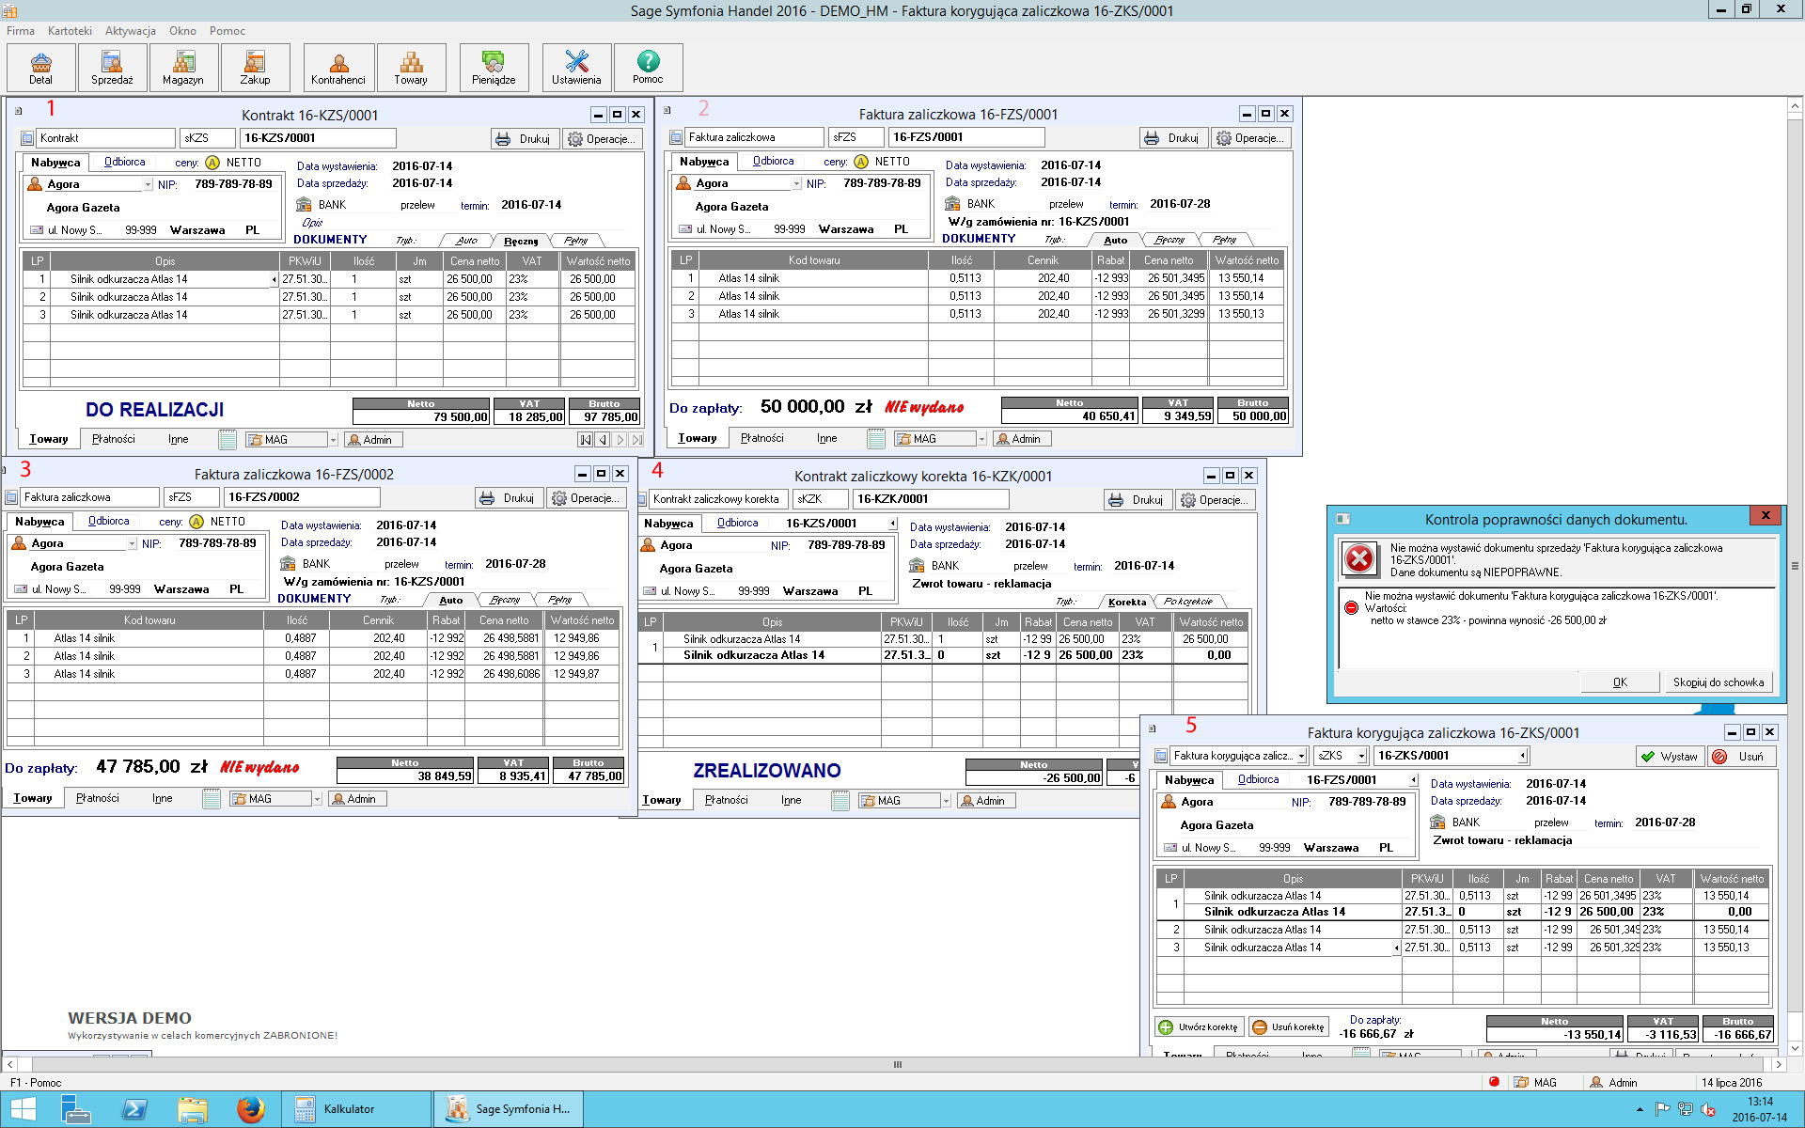This screenshot has width=1805, height=1128.
Task: Open Kontrahenci from the toolbar
Action: pyautogui.click(x=338, y=67)
